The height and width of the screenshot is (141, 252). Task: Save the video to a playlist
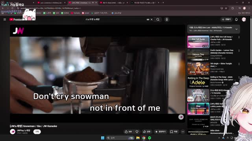pyautogui.click(x=174, y=132)
